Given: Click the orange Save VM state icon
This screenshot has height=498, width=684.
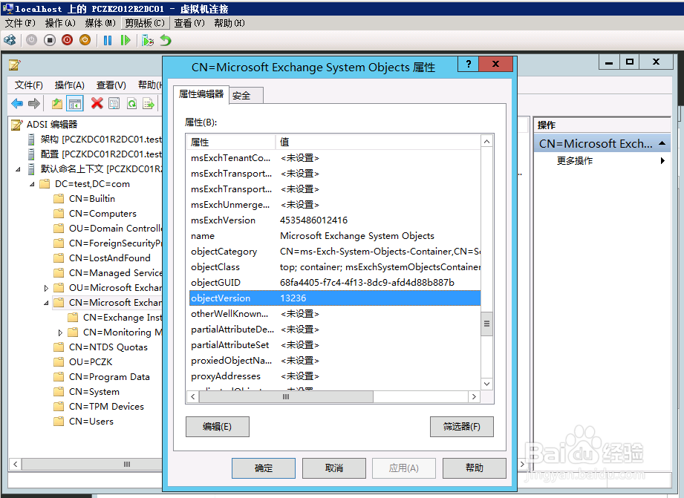Looking at the screenshot, I should tap(85, 41).
